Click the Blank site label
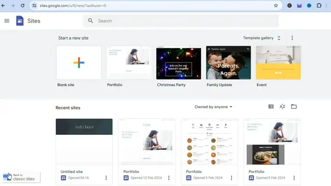The image size is (331, 186). [x=66, y=85]
